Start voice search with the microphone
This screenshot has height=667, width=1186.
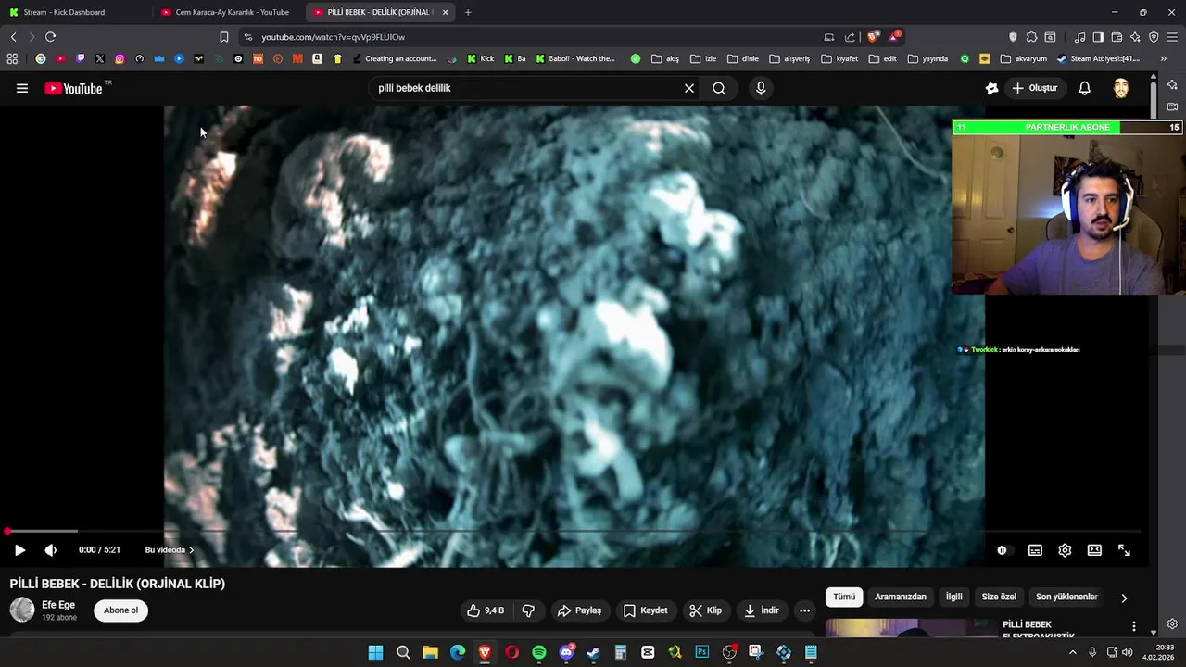click(x=761, y=88)
